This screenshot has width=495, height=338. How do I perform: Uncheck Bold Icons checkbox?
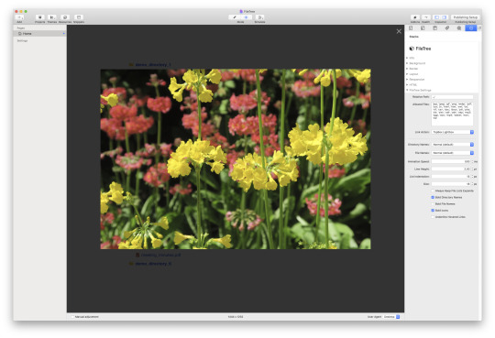pyautogui.click(x=433, y=210)
